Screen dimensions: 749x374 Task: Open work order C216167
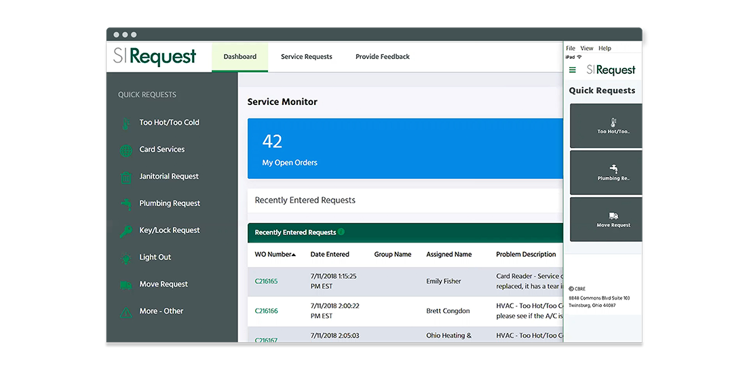[266, 339]
